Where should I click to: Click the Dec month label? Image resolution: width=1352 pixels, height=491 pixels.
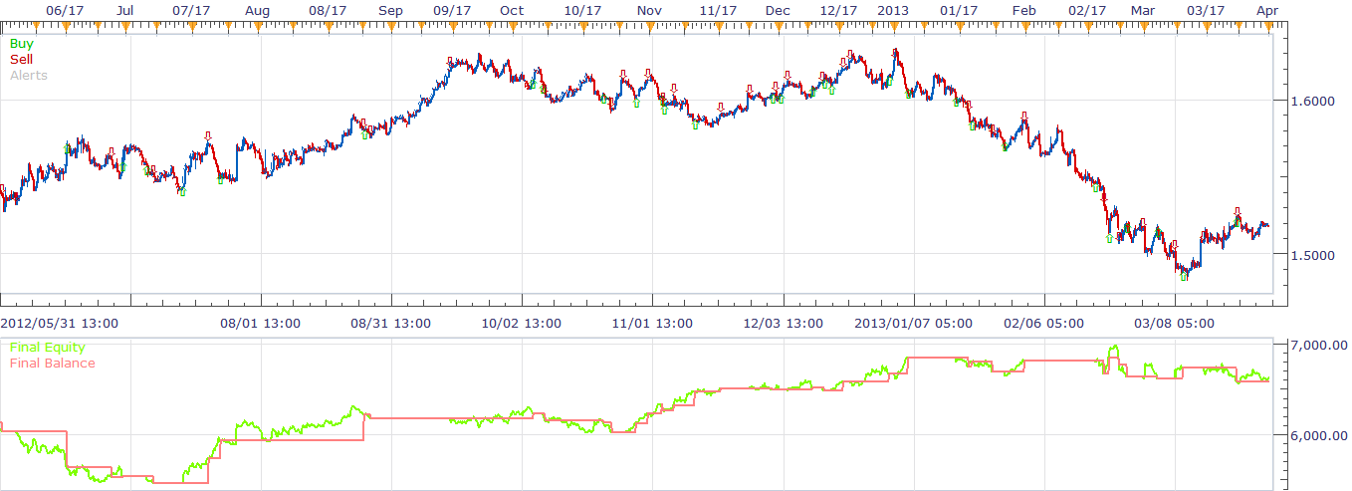778,9
